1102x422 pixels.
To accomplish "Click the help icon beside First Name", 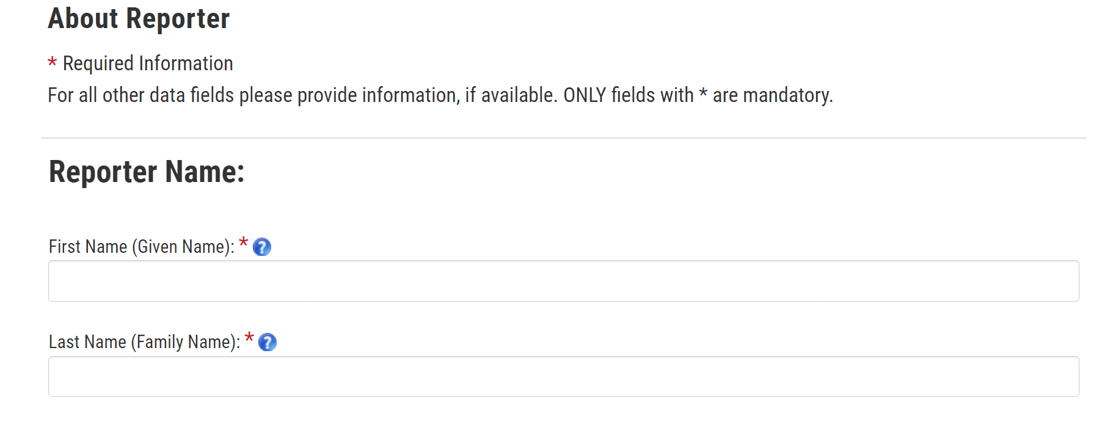I will pyautogui.click(x=262, y=247).
